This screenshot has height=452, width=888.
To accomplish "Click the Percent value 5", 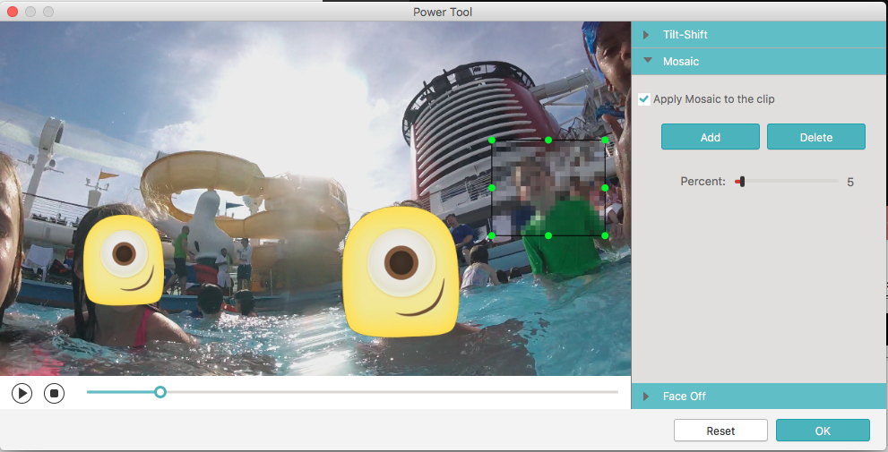I will pyautogui.click(x=850, y=183).
